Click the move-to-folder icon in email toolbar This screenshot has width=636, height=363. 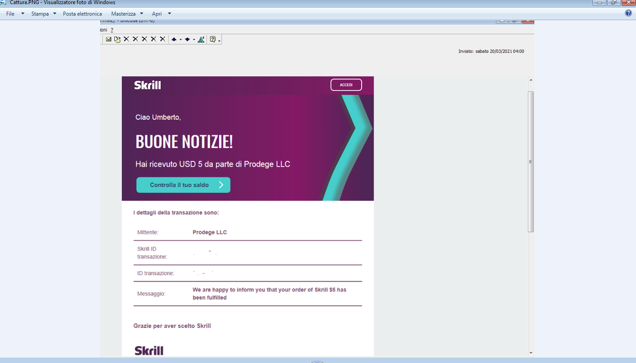[x=117, y=39]
